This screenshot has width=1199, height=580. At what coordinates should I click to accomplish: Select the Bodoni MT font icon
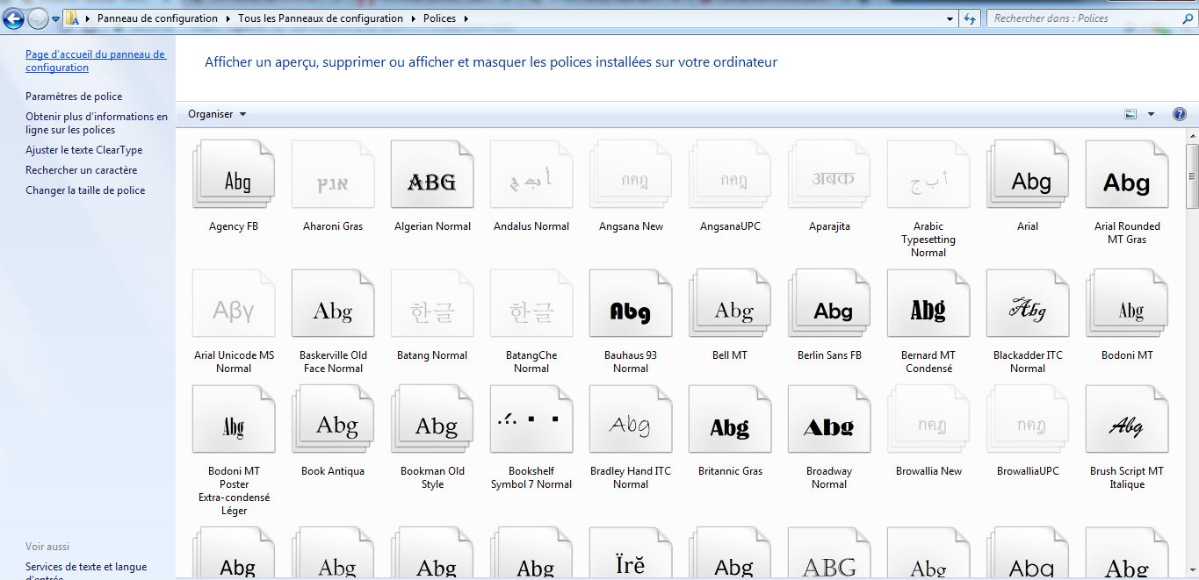[1127, 304]
